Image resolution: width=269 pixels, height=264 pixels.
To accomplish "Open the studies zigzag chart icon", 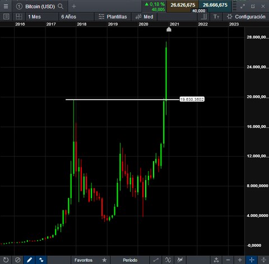I will (x=180, y=260).
